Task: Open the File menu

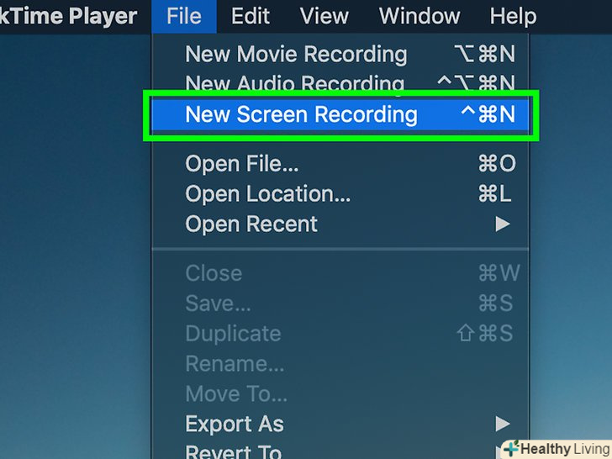Action: tap(183, 16)
